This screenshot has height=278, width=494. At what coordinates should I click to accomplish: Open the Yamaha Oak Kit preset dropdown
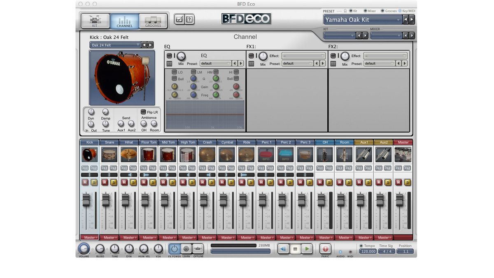363,19
